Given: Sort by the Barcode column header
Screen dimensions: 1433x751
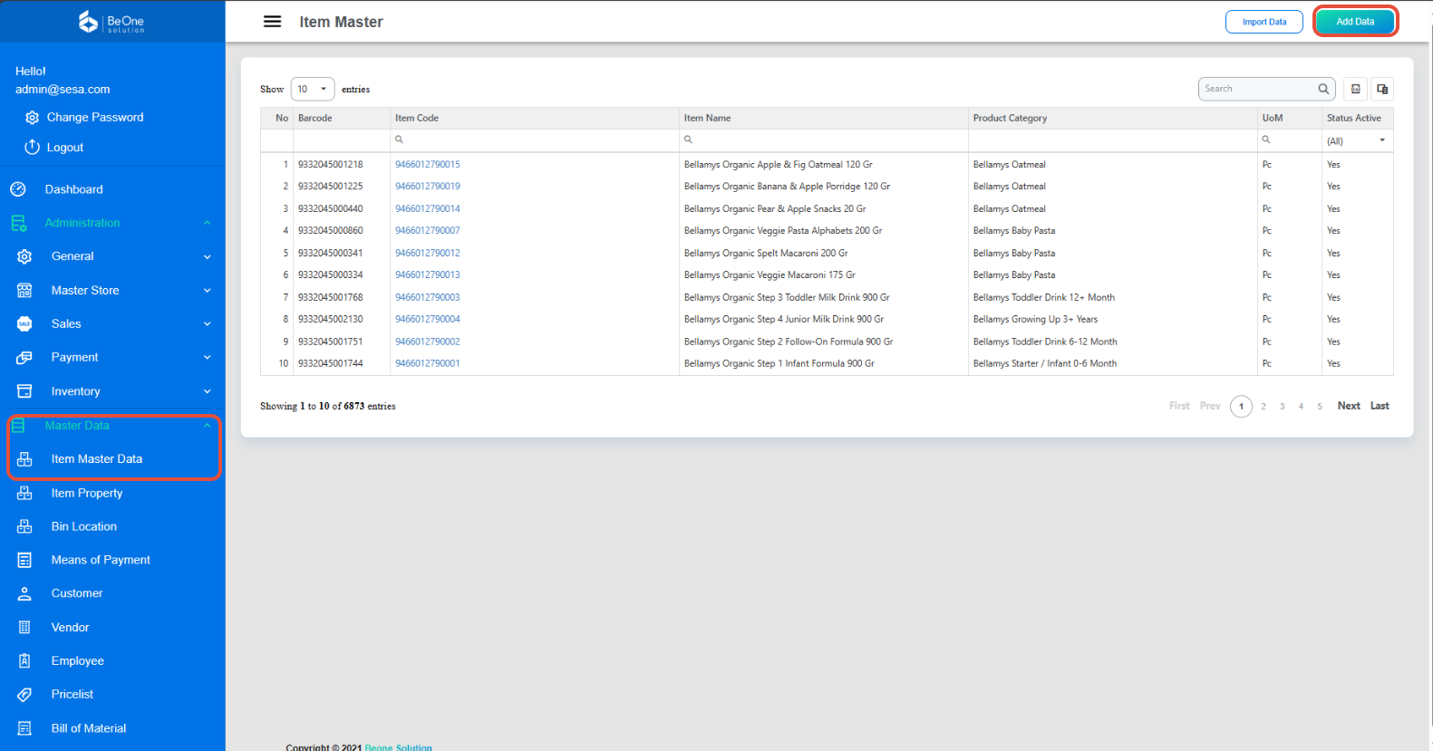Looking at the screenshot, I should [341, 119].
